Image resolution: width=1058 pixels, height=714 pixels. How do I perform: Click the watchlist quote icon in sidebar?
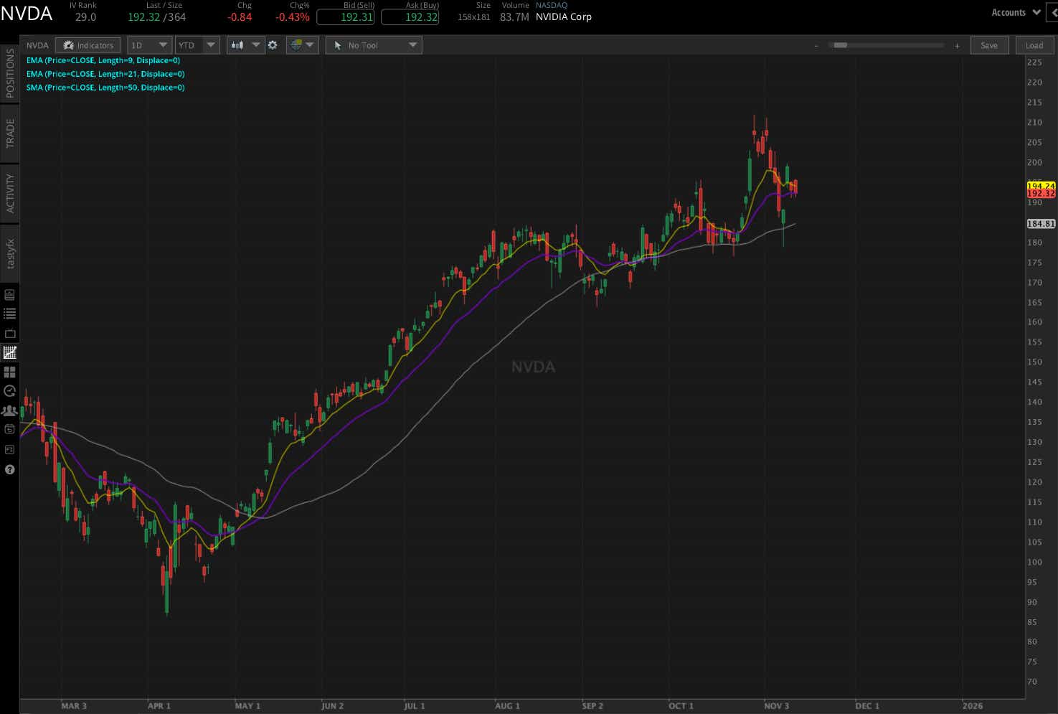(x=9, y=312)
